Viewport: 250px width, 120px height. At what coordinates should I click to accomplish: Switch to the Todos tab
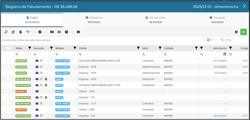[32, 20]
